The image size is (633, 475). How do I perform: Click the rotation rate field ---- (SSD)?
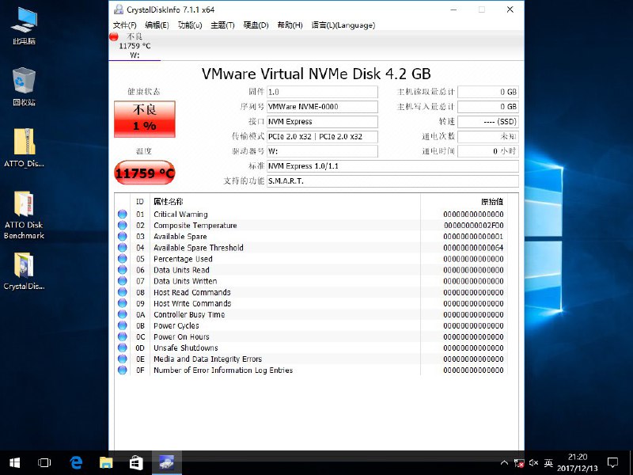[x=487, y=122]
